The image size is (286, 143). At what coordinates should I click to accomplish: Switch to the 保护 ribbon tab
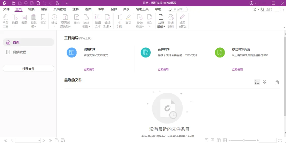[x=114, y=9]
